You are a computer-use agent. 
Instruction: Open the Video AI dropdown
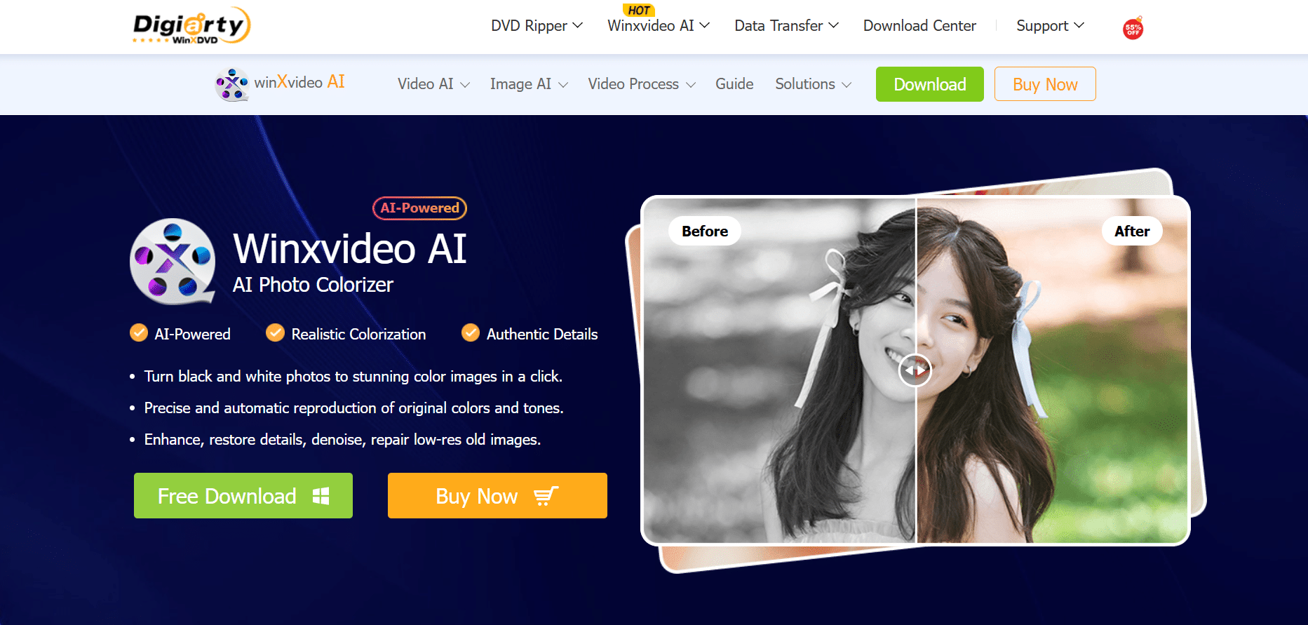pos(433,84)
